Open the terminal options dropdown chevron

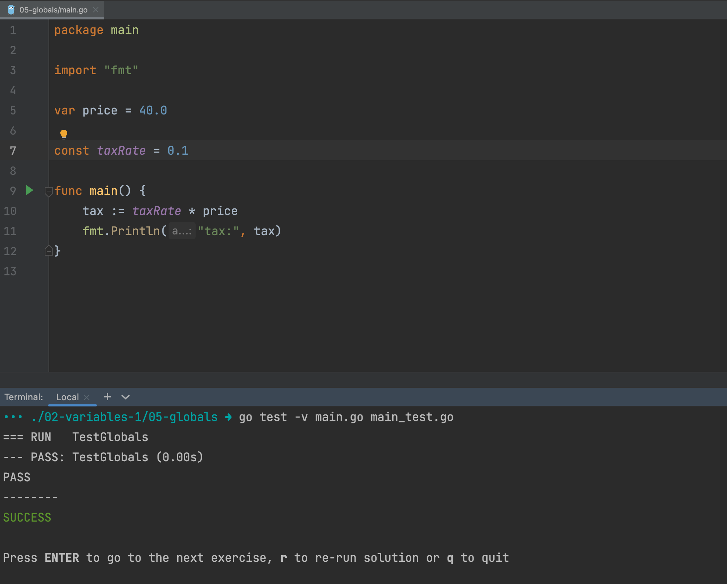(x=126, y=397)
